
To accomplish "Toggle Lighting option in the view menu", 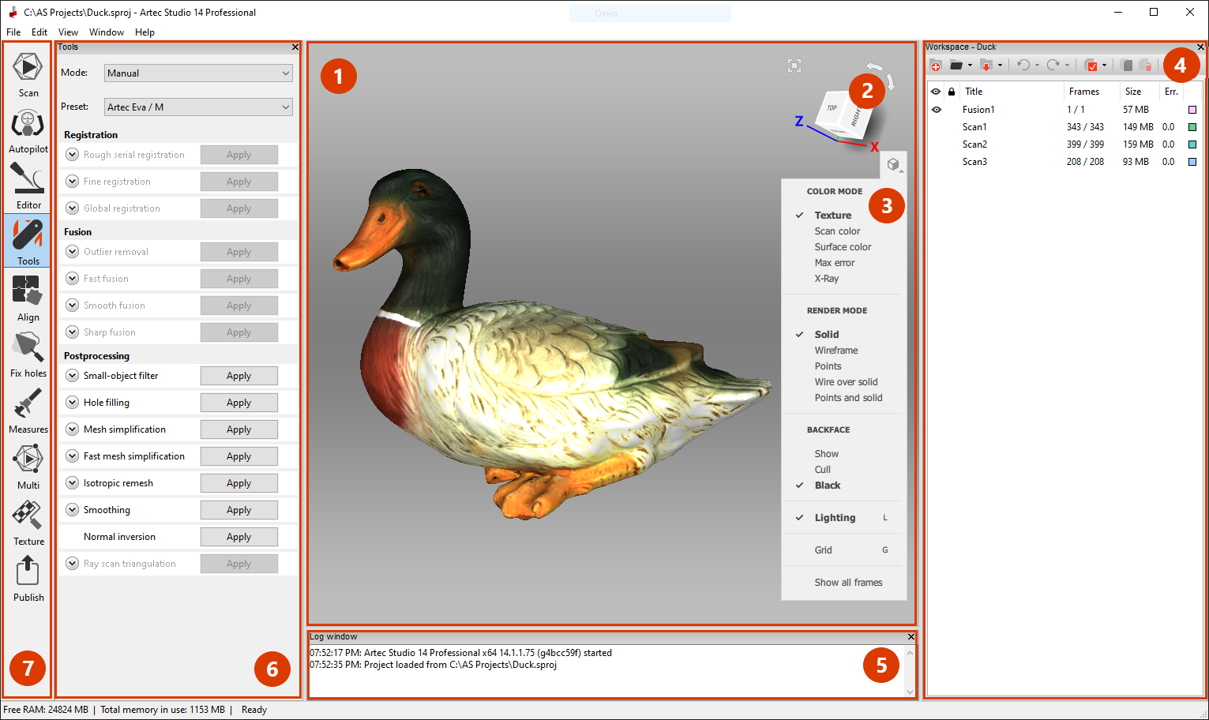I will tap(835, 518).
